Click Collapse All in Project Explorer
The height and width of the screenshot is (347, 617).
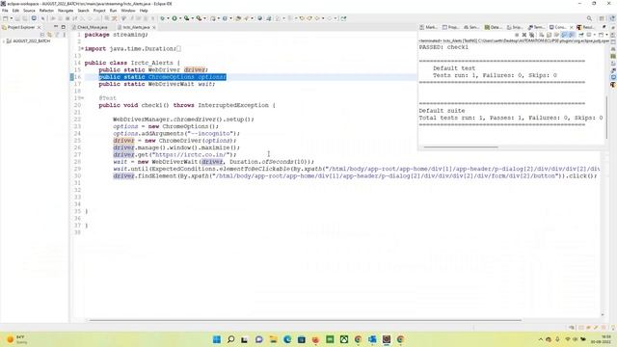click(42, 35)
